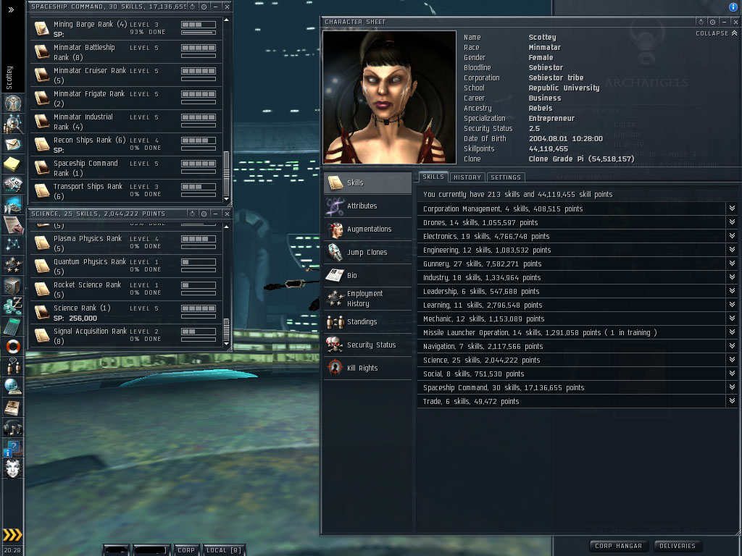Image resolution: width=742 pixels, height=556 pixels.
Task: Open the journal book icon in sidebar
Action: (x=13, y=407)
